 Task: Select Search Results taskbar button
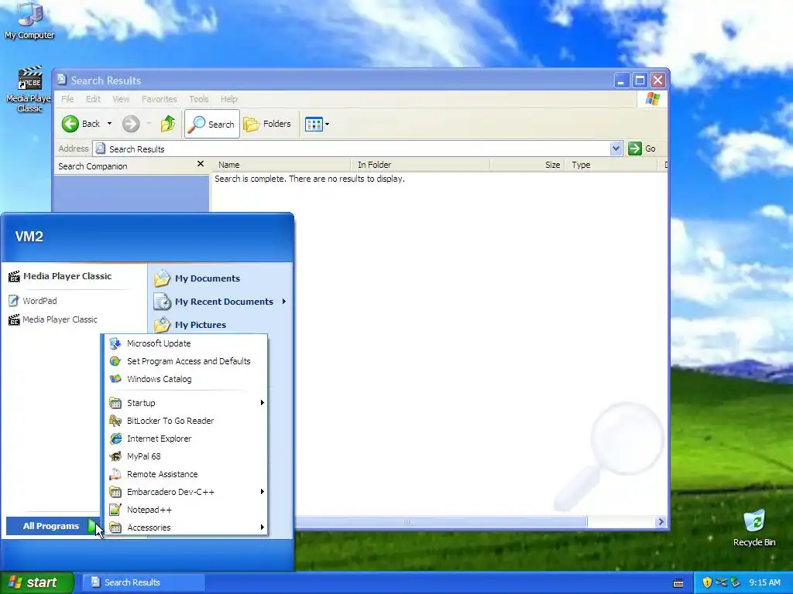[143, 582]
